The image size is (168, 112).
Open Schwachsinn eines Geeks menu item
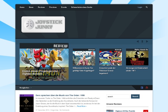[x=82, y=7]
